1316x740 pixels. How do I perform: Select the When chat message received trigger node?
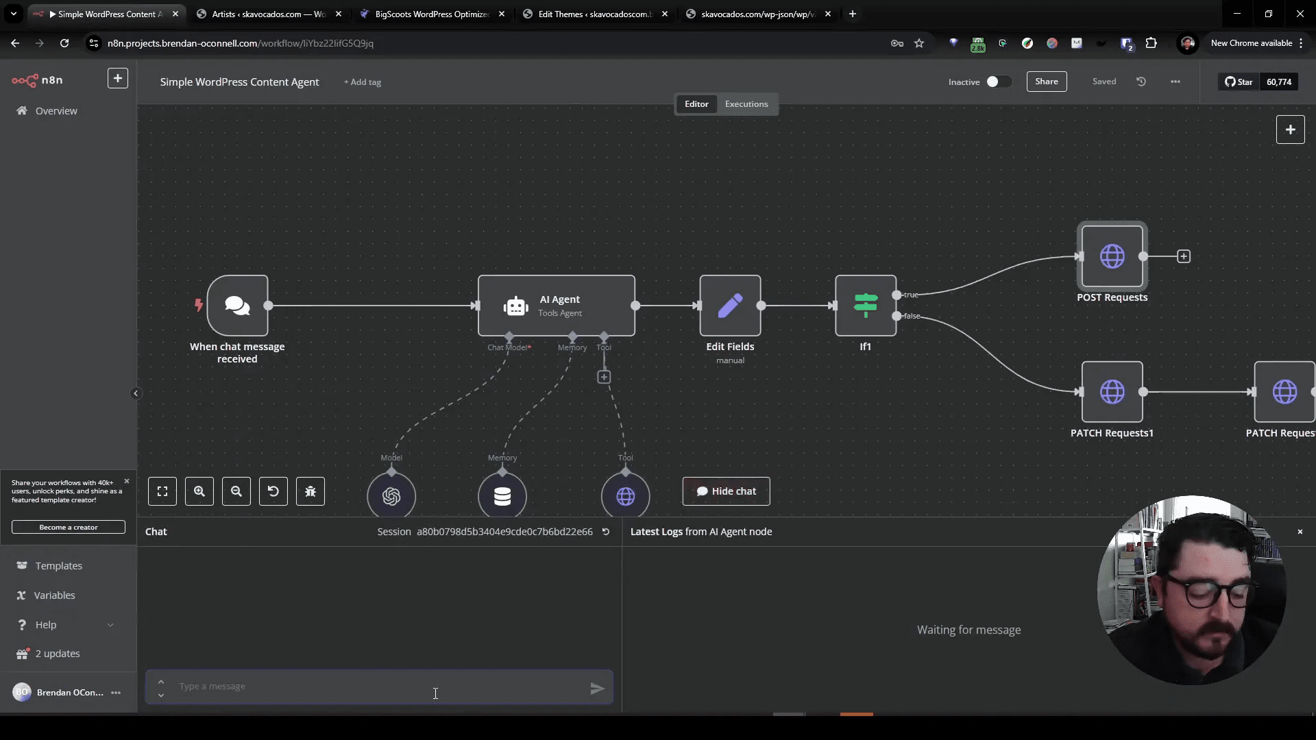pos(237,306)
